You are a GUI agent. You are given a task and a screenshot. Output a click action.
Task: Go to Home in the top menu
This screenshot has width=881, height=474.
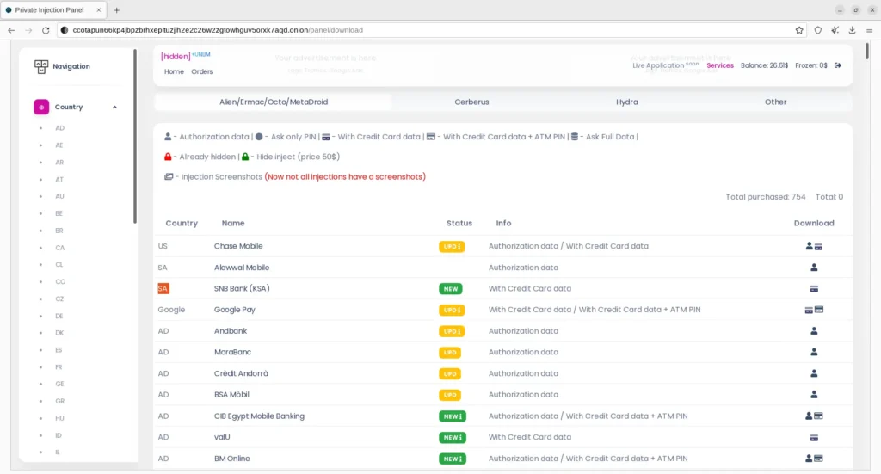click(174, 72)
